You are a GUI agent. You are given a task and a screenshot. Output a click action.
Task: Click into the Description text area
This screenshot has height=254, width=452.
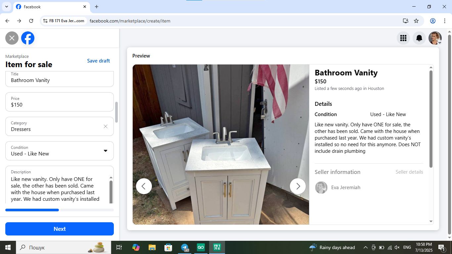(58, 189)
